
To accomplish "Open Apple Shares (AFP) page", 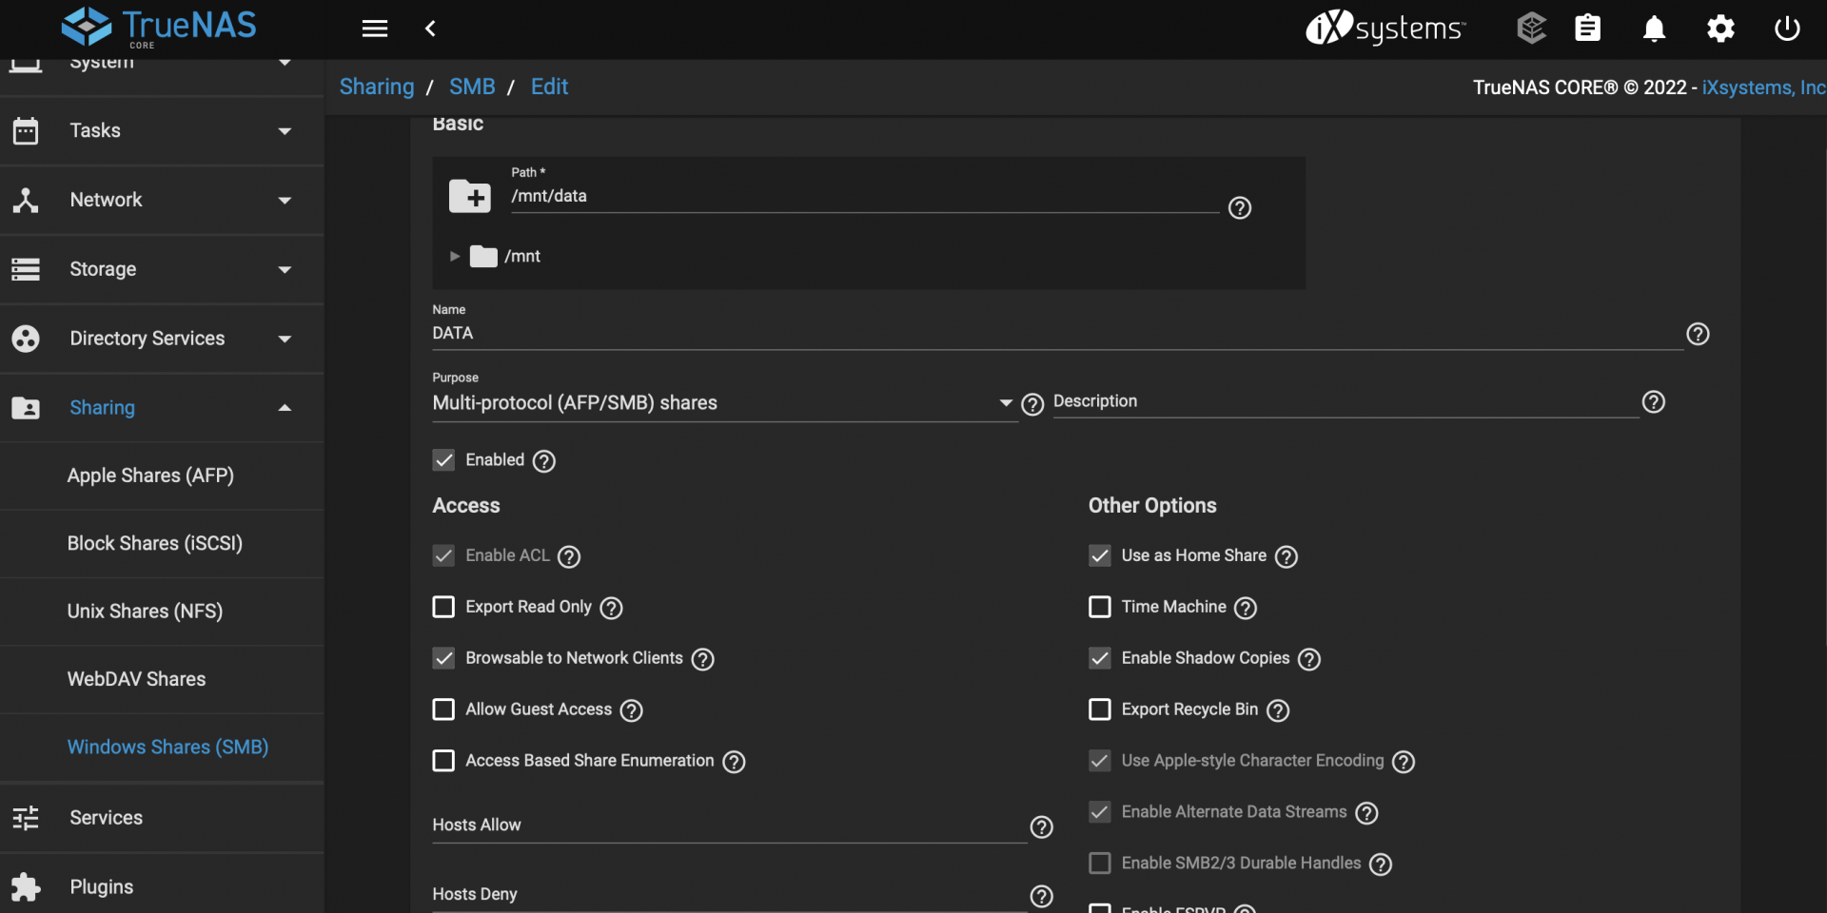I will point(162,476).
